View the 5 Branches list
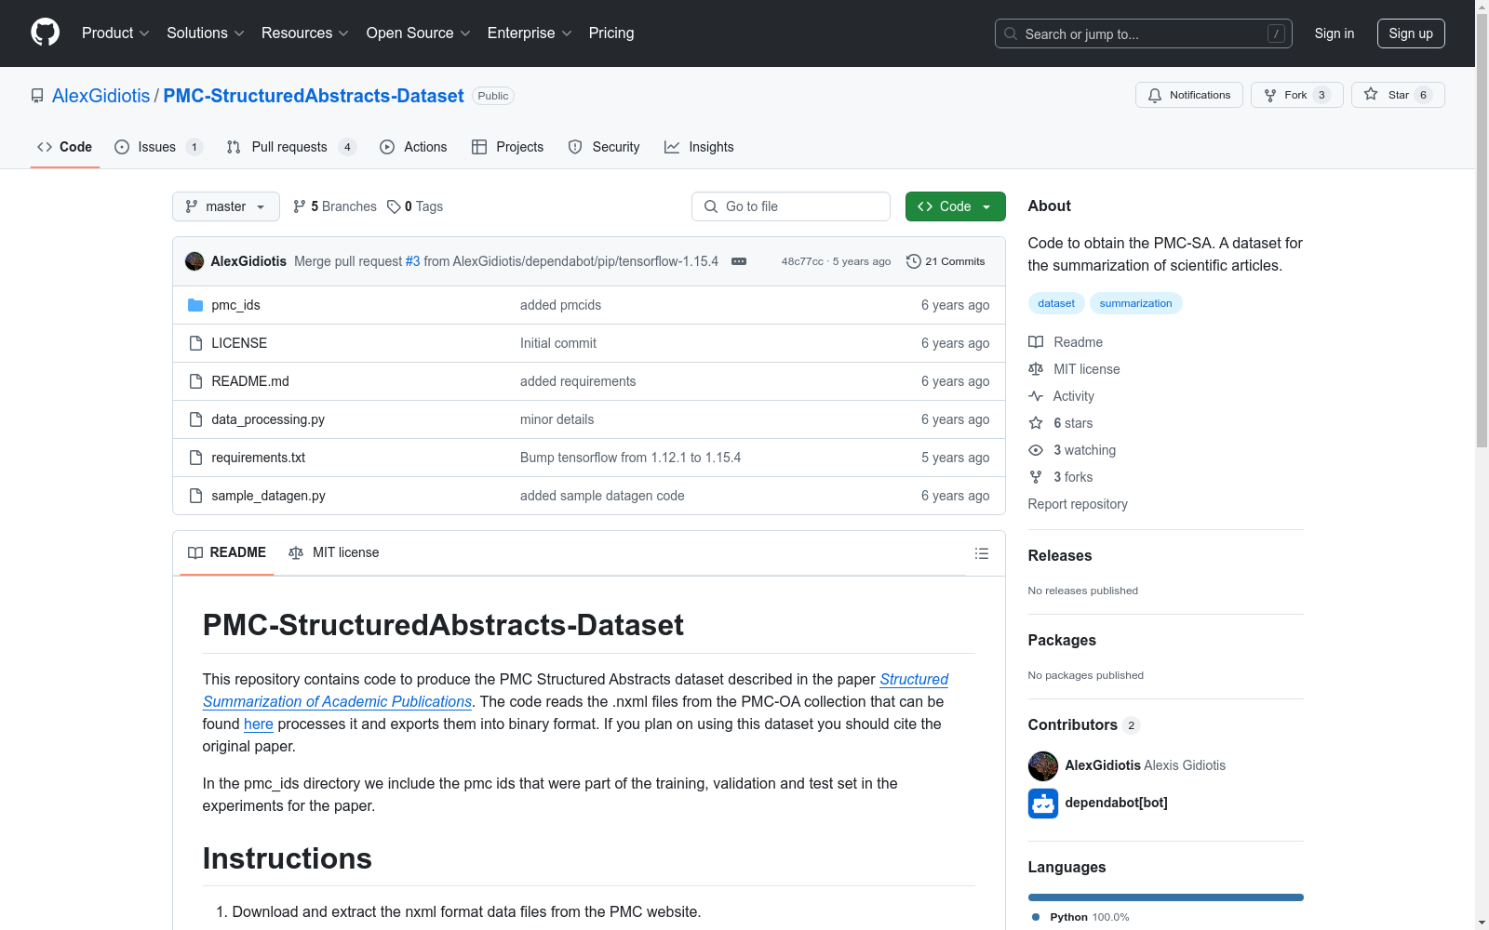Viewport: 1489px width, 930px height. click(x=335, y=206)
